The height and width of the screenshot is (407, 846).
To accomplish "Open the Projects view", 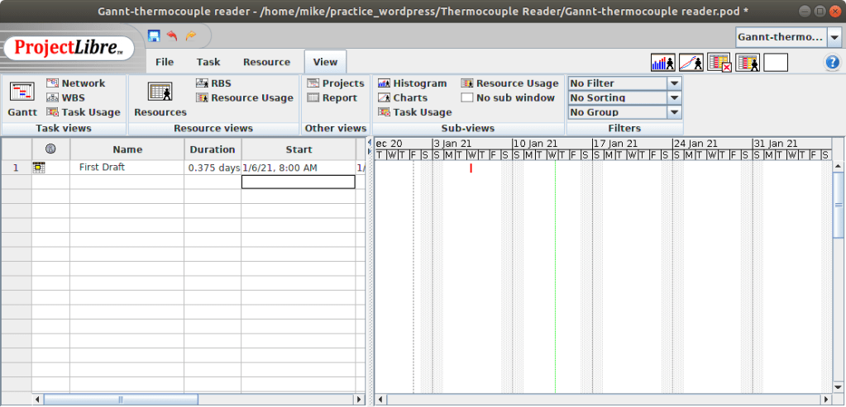I will click(x=335, y=83).
